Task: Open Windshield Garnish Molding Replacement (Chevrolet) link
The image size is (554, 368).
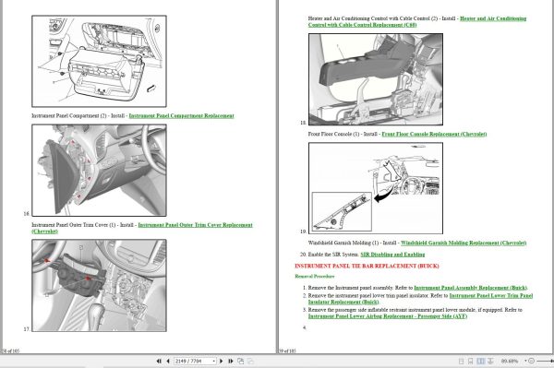Action: (464, 243)
